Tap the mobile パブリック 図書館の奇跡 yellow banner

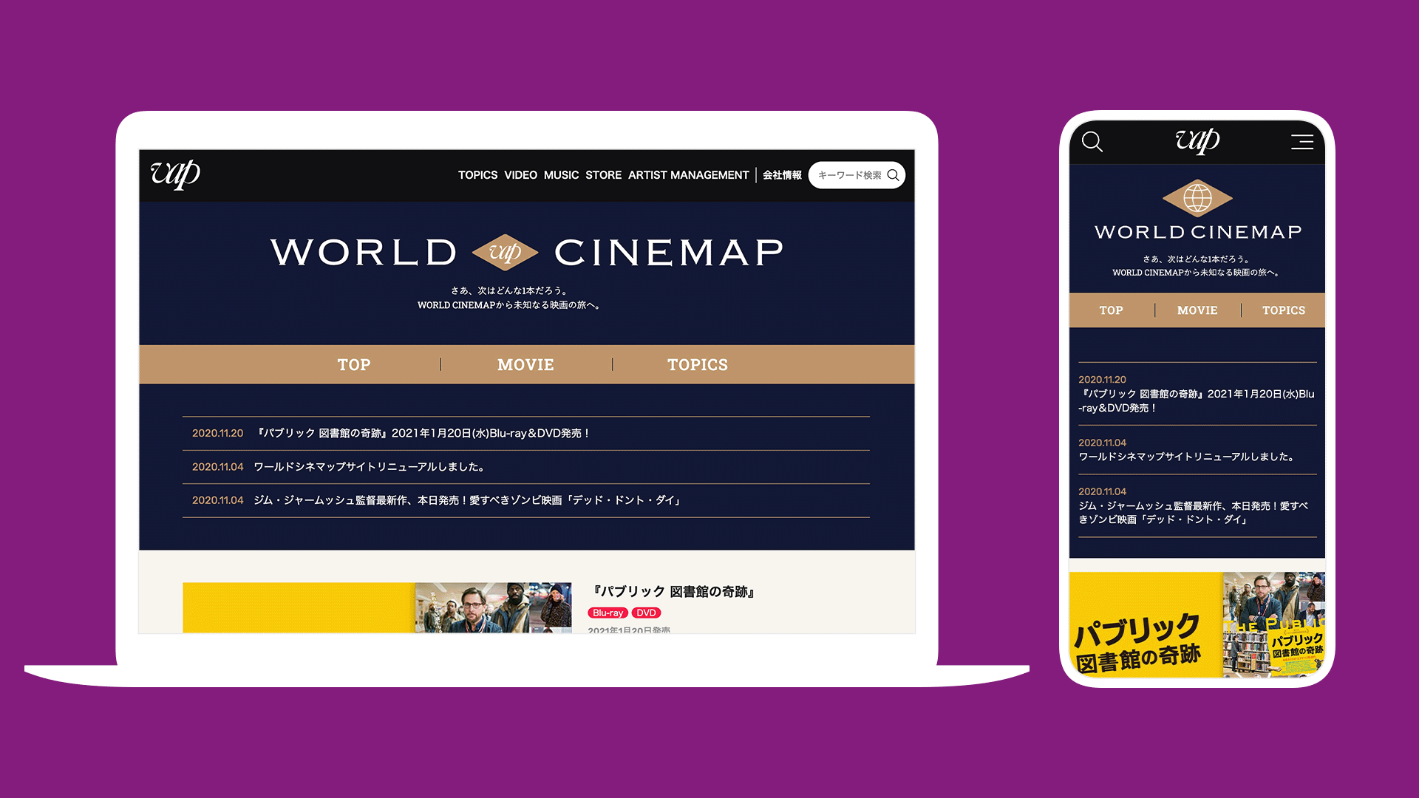pos(1197,624)
